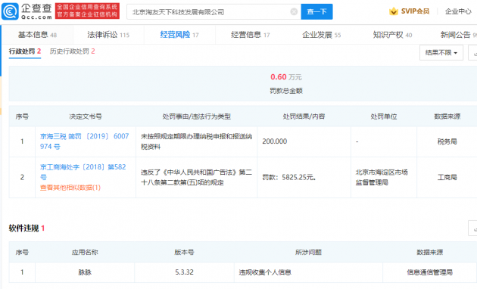This screenshot has width=477, height=289.
Task: Click the 应用名称 column header
Action: (85, 252)
